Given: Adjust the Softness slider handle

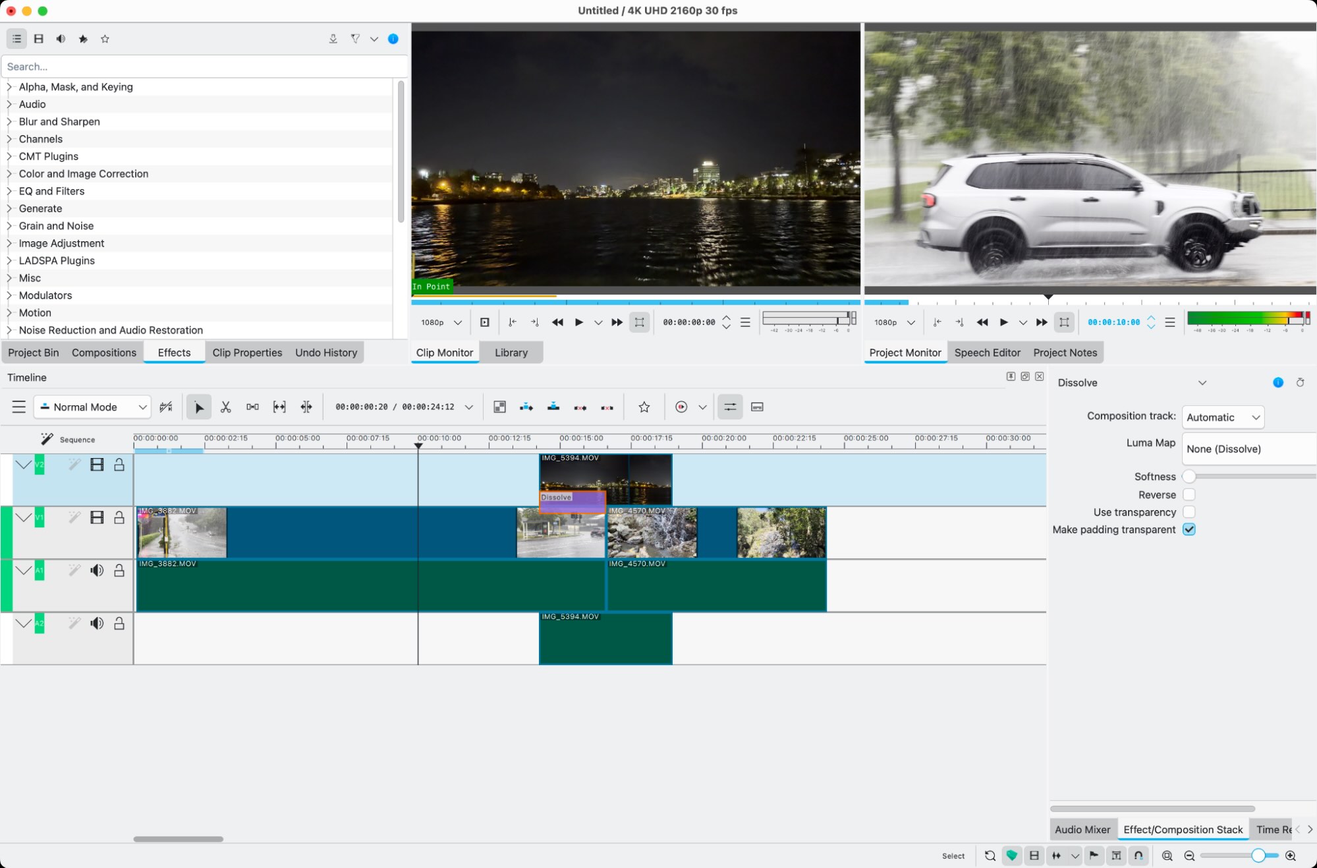Looking at the screenshot, I should [x=1189, y=477].
